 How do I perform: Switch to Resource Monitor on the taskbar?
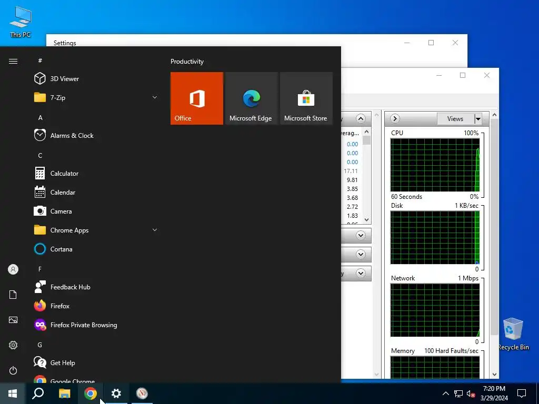pos(142,393)
